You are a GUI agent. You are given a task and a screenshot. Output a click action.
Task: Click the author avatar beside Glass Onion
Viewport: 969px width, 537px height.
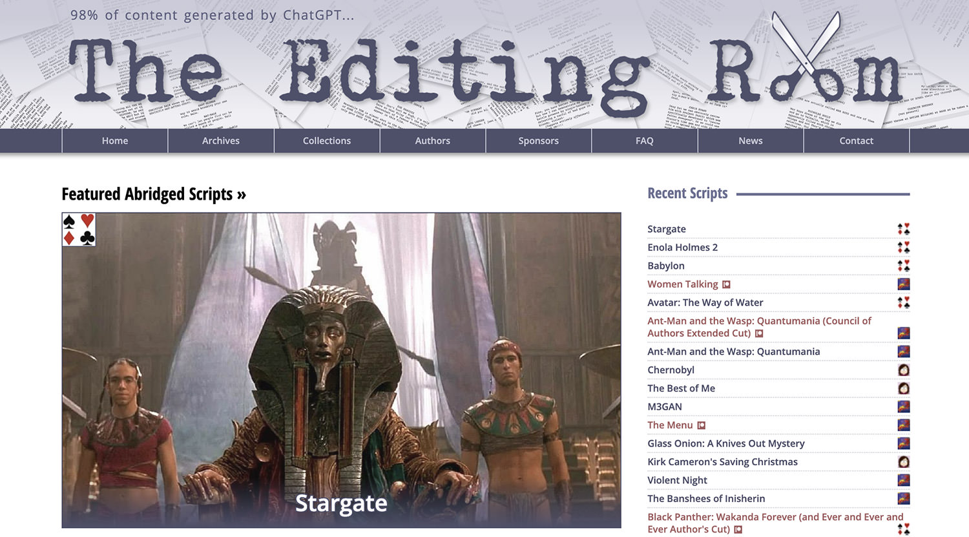[x=904, y=443]
